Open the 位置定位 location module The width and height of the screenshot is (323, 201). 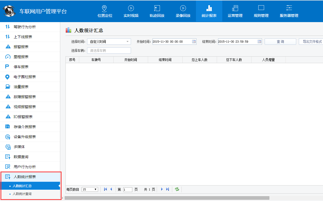(x=105, y=11)
